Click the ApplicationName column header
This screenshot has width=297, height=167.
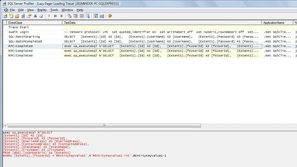pos(277,22)
